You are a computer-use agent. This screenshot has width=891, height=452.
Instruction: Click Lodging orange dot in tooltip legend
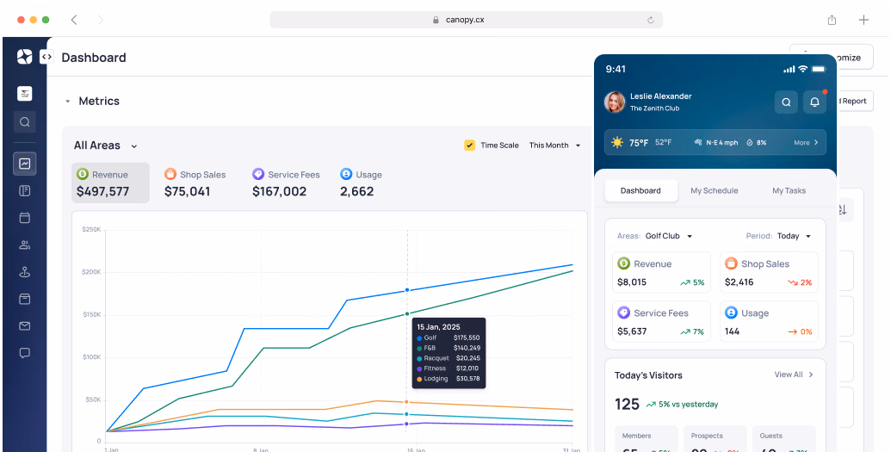pyautogui.click(x=419, y=379)
